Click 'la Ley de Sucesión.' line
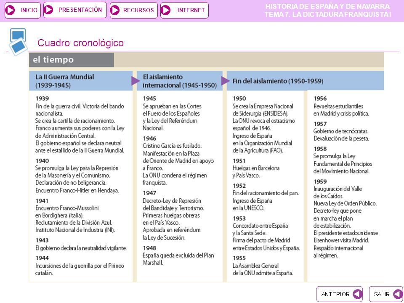This screenshot has width=404, height=303. point(164,237)
